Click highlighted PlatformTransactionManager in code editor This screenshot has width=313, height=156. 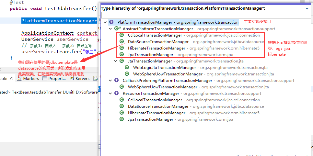(59, 21)
